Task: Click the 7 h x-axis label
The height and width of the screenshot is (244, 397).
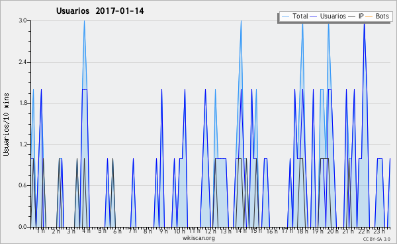Action: (133, 231)
